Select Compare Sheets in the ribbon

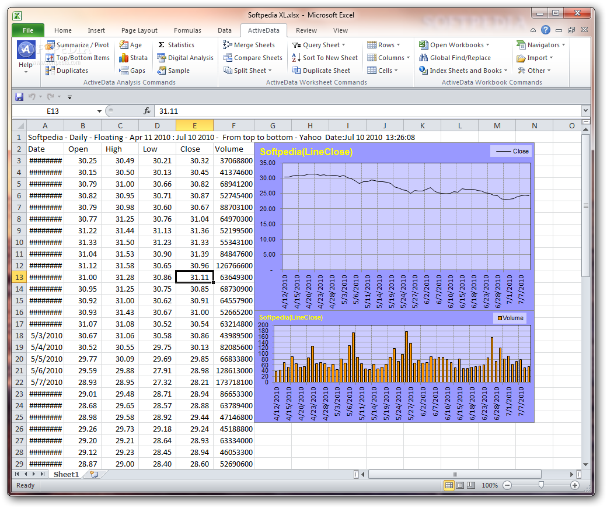pos(257,58)
